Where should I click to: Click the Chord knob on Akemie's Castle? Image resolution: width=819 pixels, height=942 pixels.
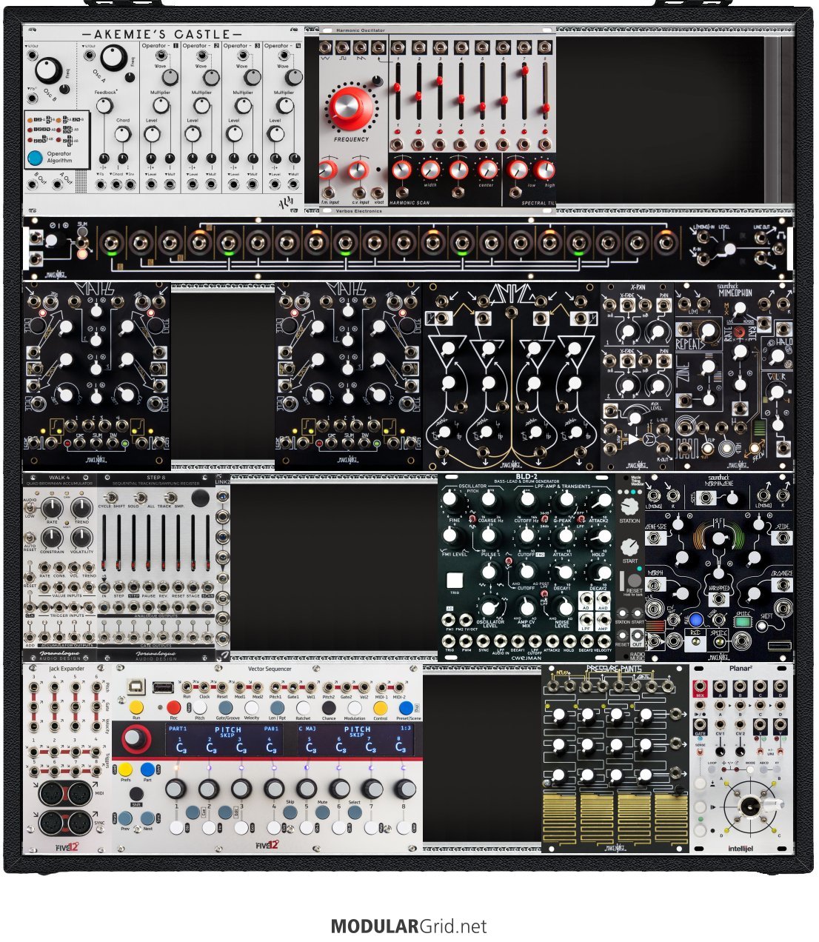point(123,135)
